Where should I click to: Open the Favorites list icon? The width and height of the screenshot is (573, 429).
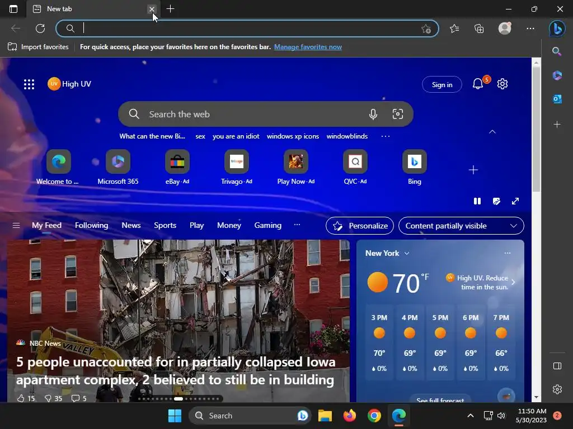tap(454, 28)
